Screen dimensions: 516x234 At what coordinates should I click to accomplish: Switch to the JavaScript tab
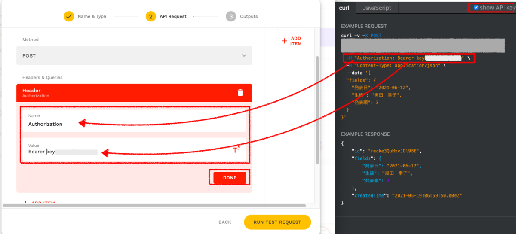[377, 8]
